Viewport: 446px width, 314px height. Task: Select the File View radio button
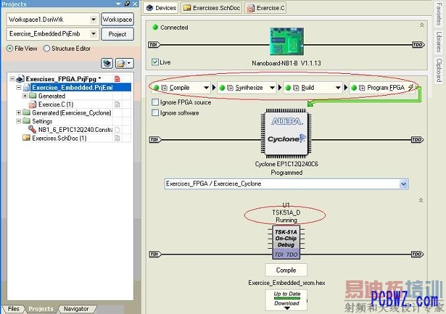pos(10,48)
